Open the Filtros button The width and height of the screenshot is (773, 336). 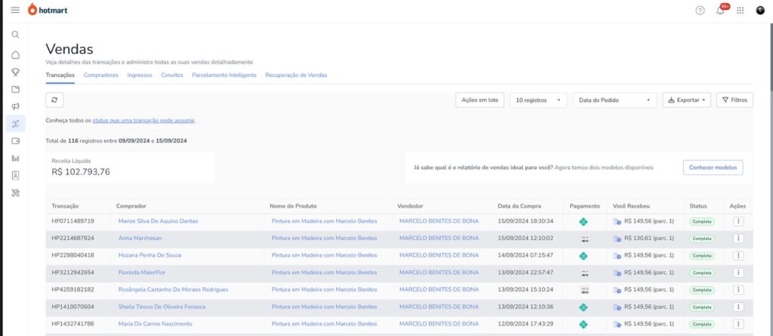735,100
